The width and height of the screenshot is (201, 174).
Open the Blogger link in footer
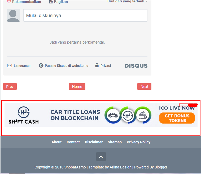coord(161,167)
